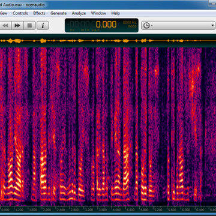Image resolution: width=216 pixels, height=216 pixels.
Task: Expand the clock dropdown arrow
Action: 212,25
